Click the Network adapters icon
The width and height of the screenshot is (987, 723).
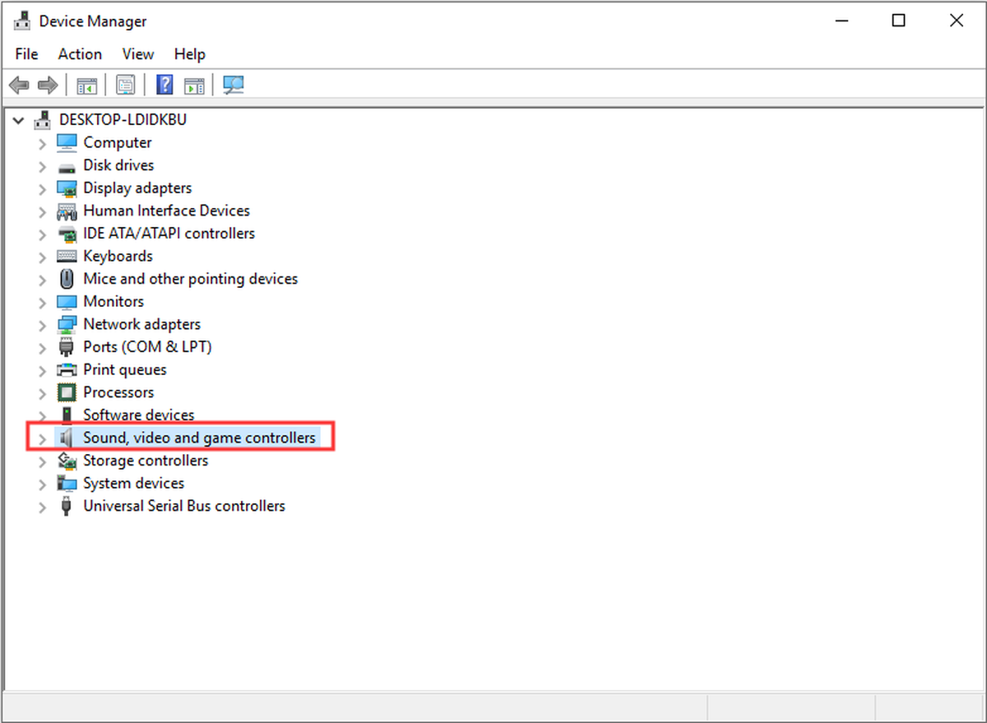pos(67,325)
